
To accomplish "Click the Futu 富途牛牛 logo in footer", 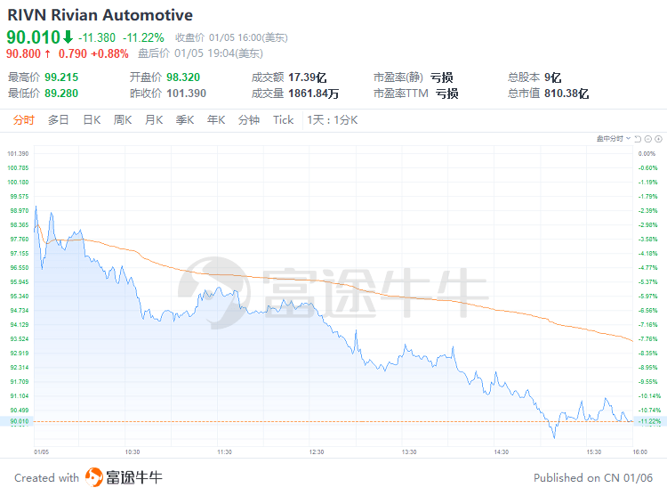I will 124,477.
